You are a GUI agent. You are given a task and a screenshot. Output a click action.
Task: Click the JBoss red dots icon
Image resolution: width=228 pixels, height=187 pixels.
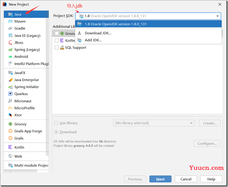(x=10, y=42)
